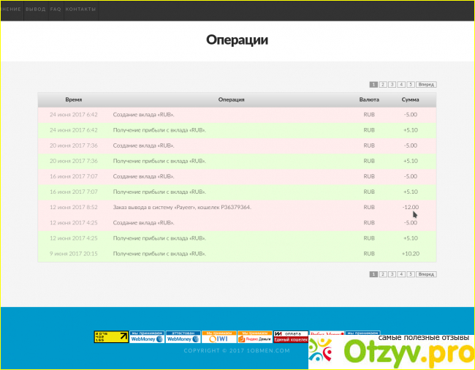The height and width of the screenshot is (370, 475).
Task: Click the 'Единый кошелек' payment badge
Action: (290, 337)
